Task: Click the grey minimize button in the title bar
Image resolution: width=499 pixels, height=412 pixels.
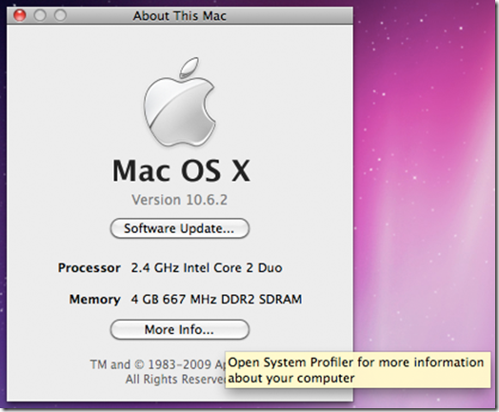Action: 40,15
